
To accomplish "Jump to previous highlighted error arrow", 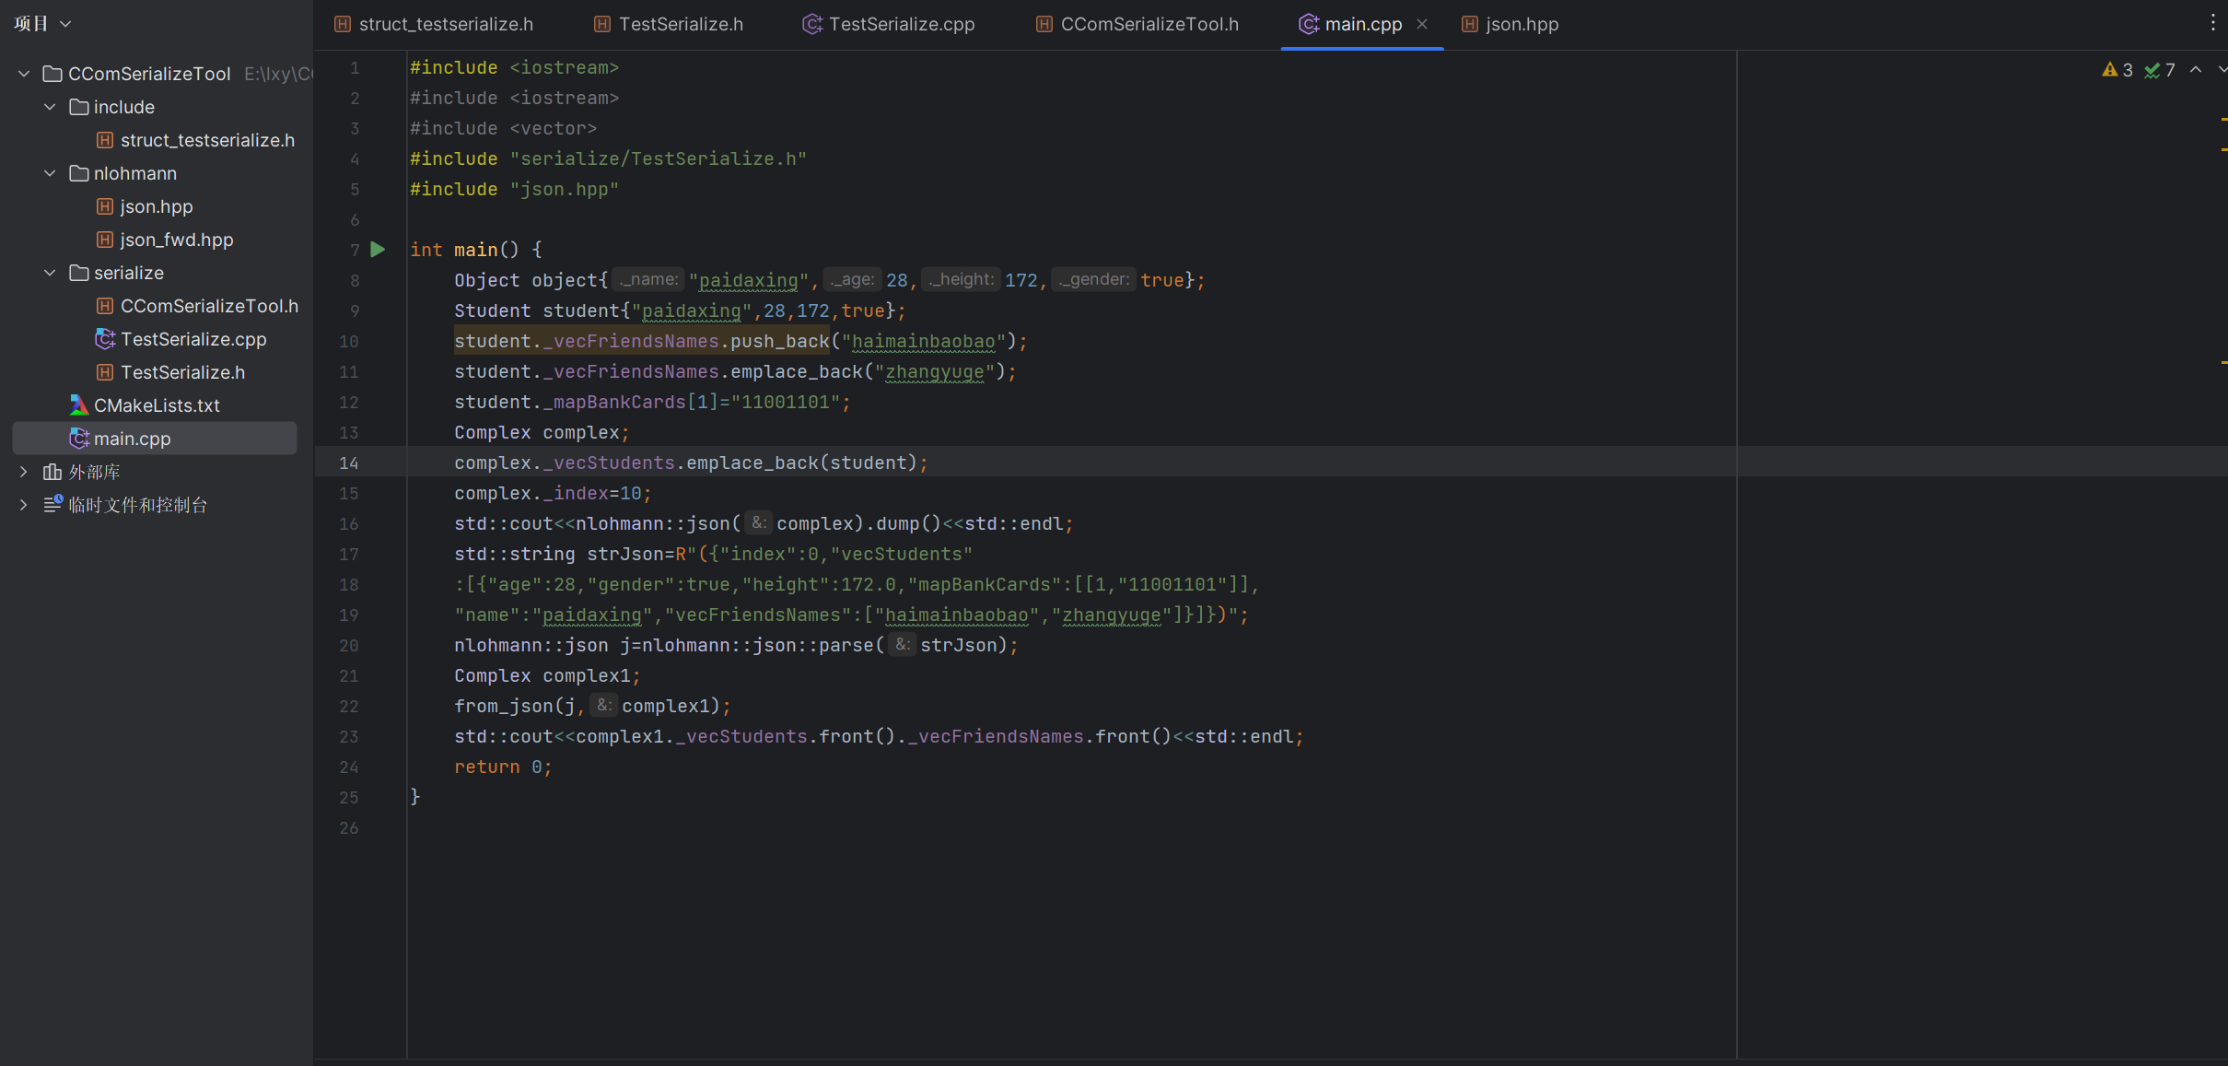I will (2196, 70).
